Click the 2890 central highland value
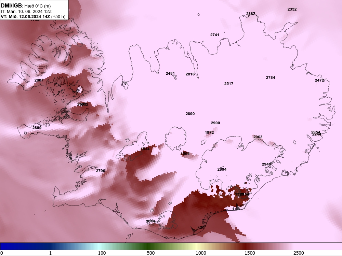Viewport: 342px width, 256px height. (x=190, y=114)
